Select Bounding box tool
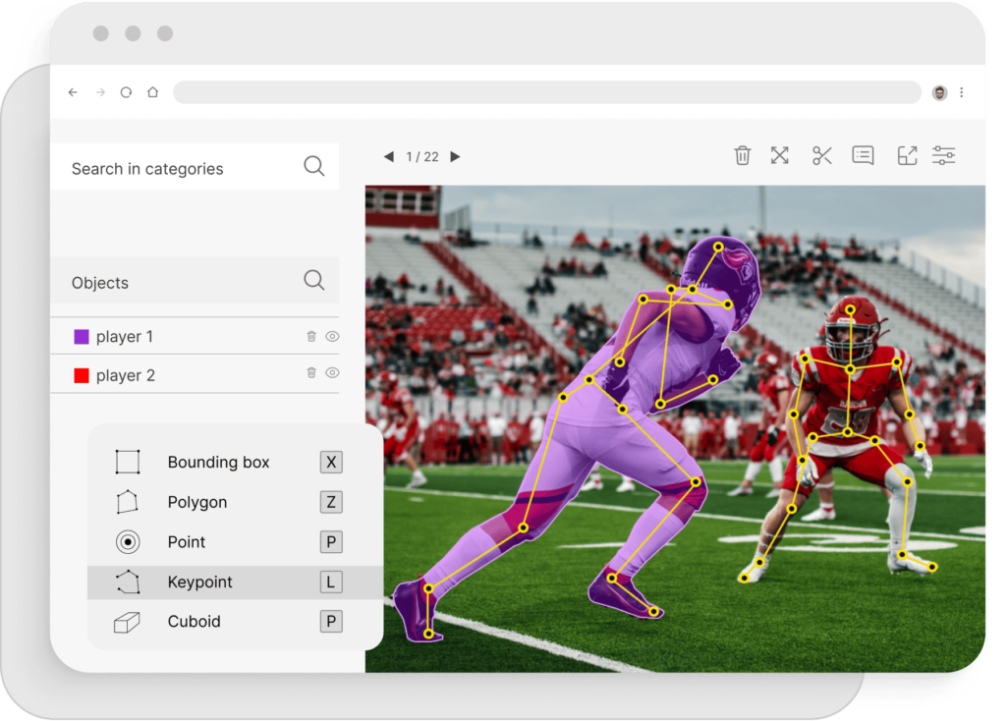1006x721 pixels. [218, 463]
